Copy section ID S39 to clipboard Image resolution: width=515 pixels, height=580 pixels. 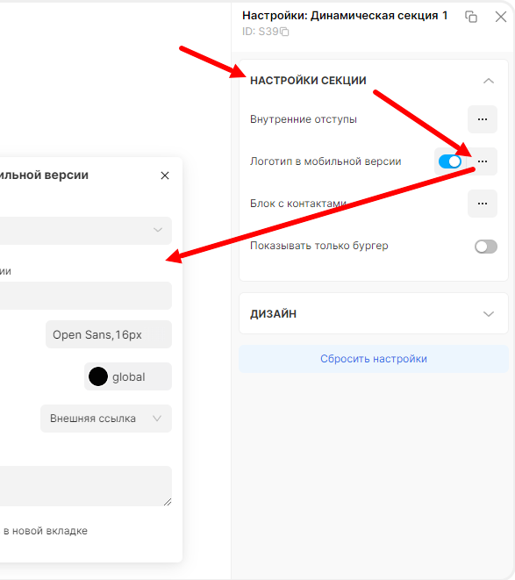(284, 32)
